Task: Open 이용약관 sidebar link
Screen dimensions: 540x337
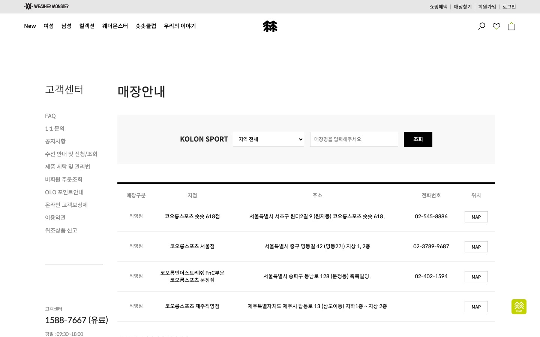Action: click(55, 218)
